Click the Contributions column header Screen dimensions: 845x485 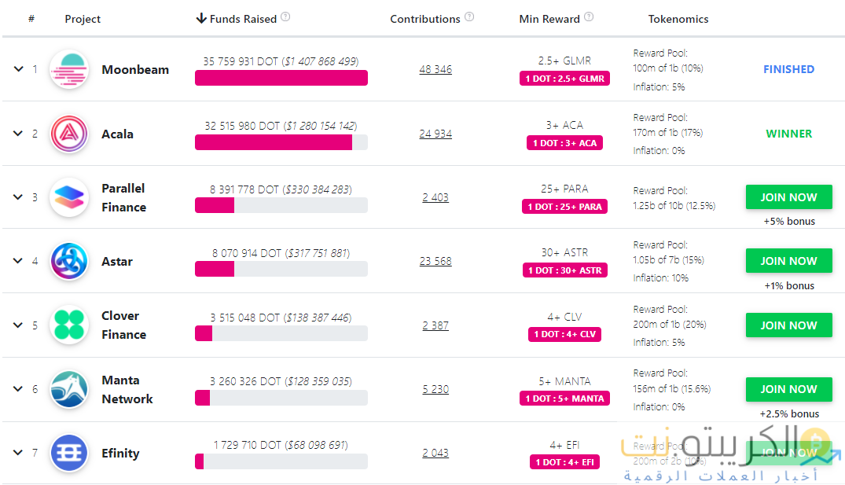[x=425, y=19]
